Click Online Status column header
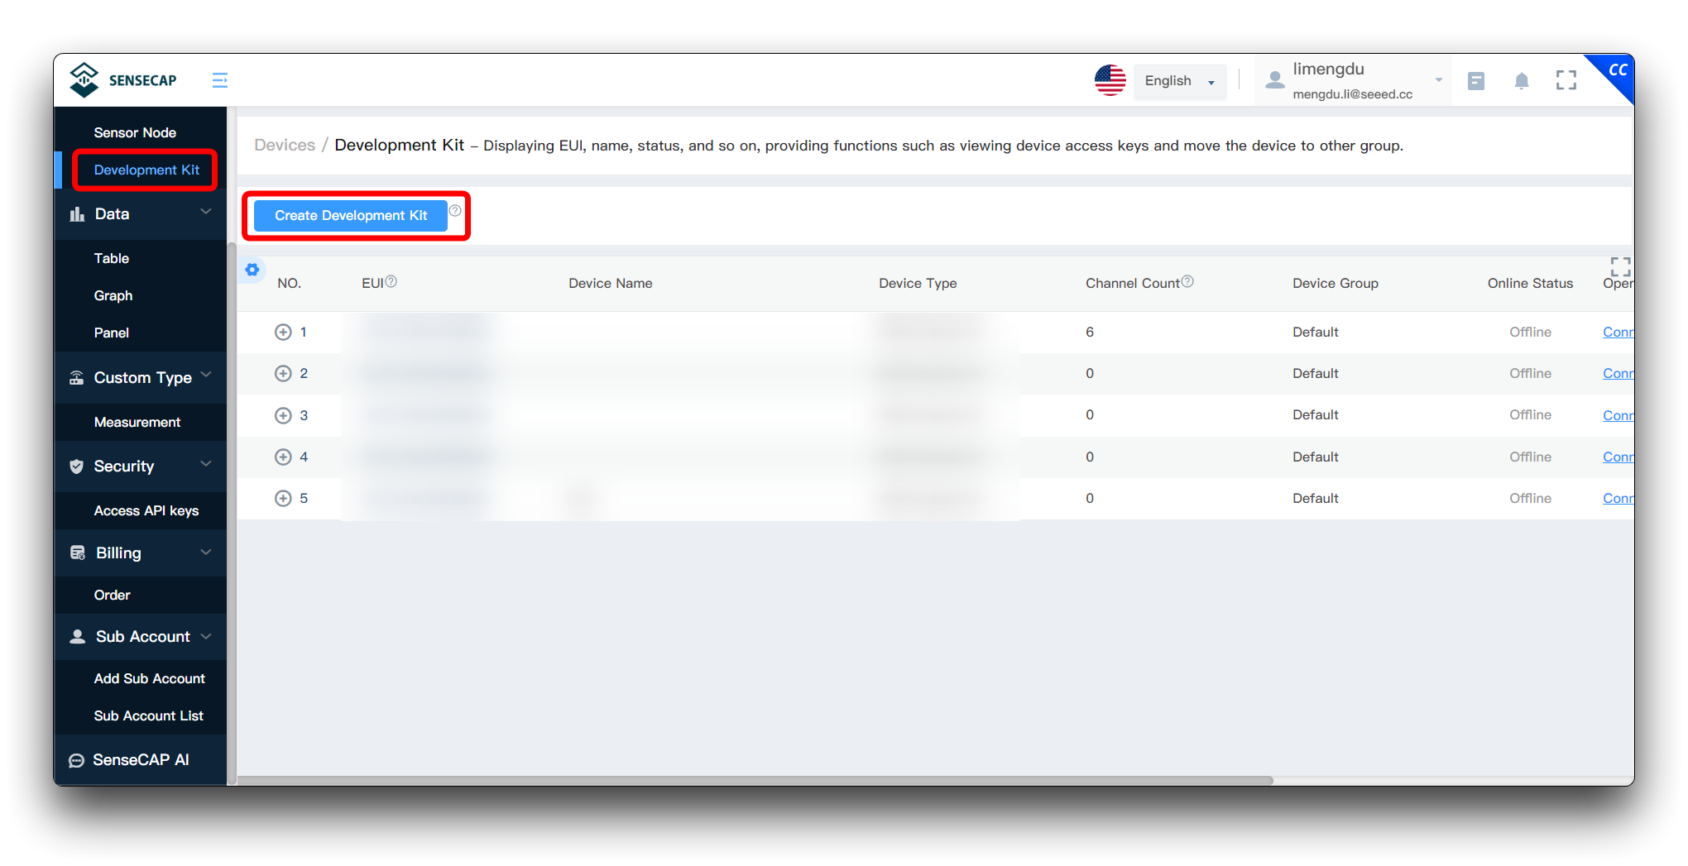1688x866 pixels. coord(1530,283)
